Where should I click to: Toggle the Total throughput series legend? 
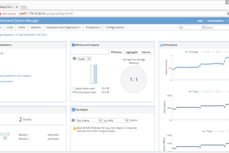click(x=207, y=131)
